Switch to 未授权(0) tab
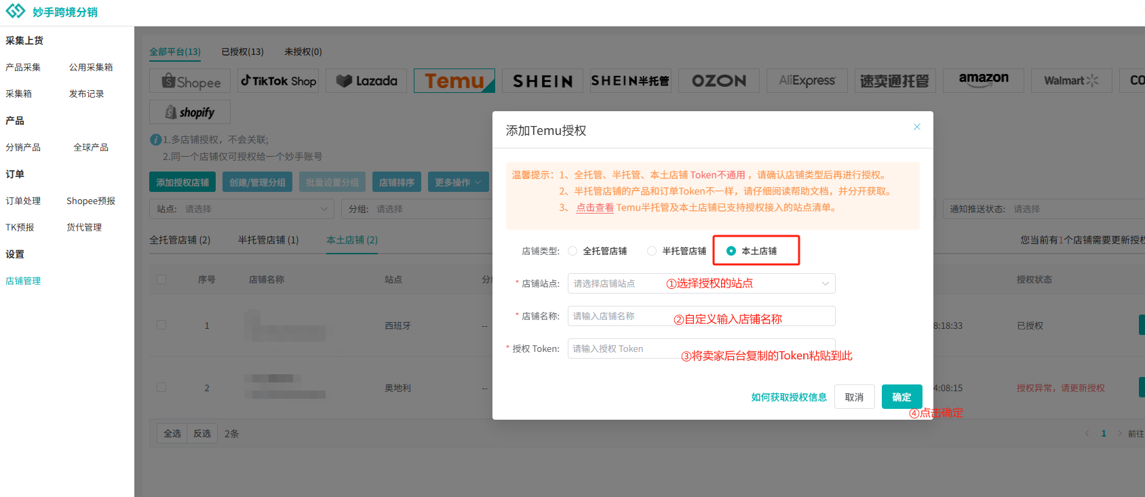The image size is (1145, 497). click(303, 52)
